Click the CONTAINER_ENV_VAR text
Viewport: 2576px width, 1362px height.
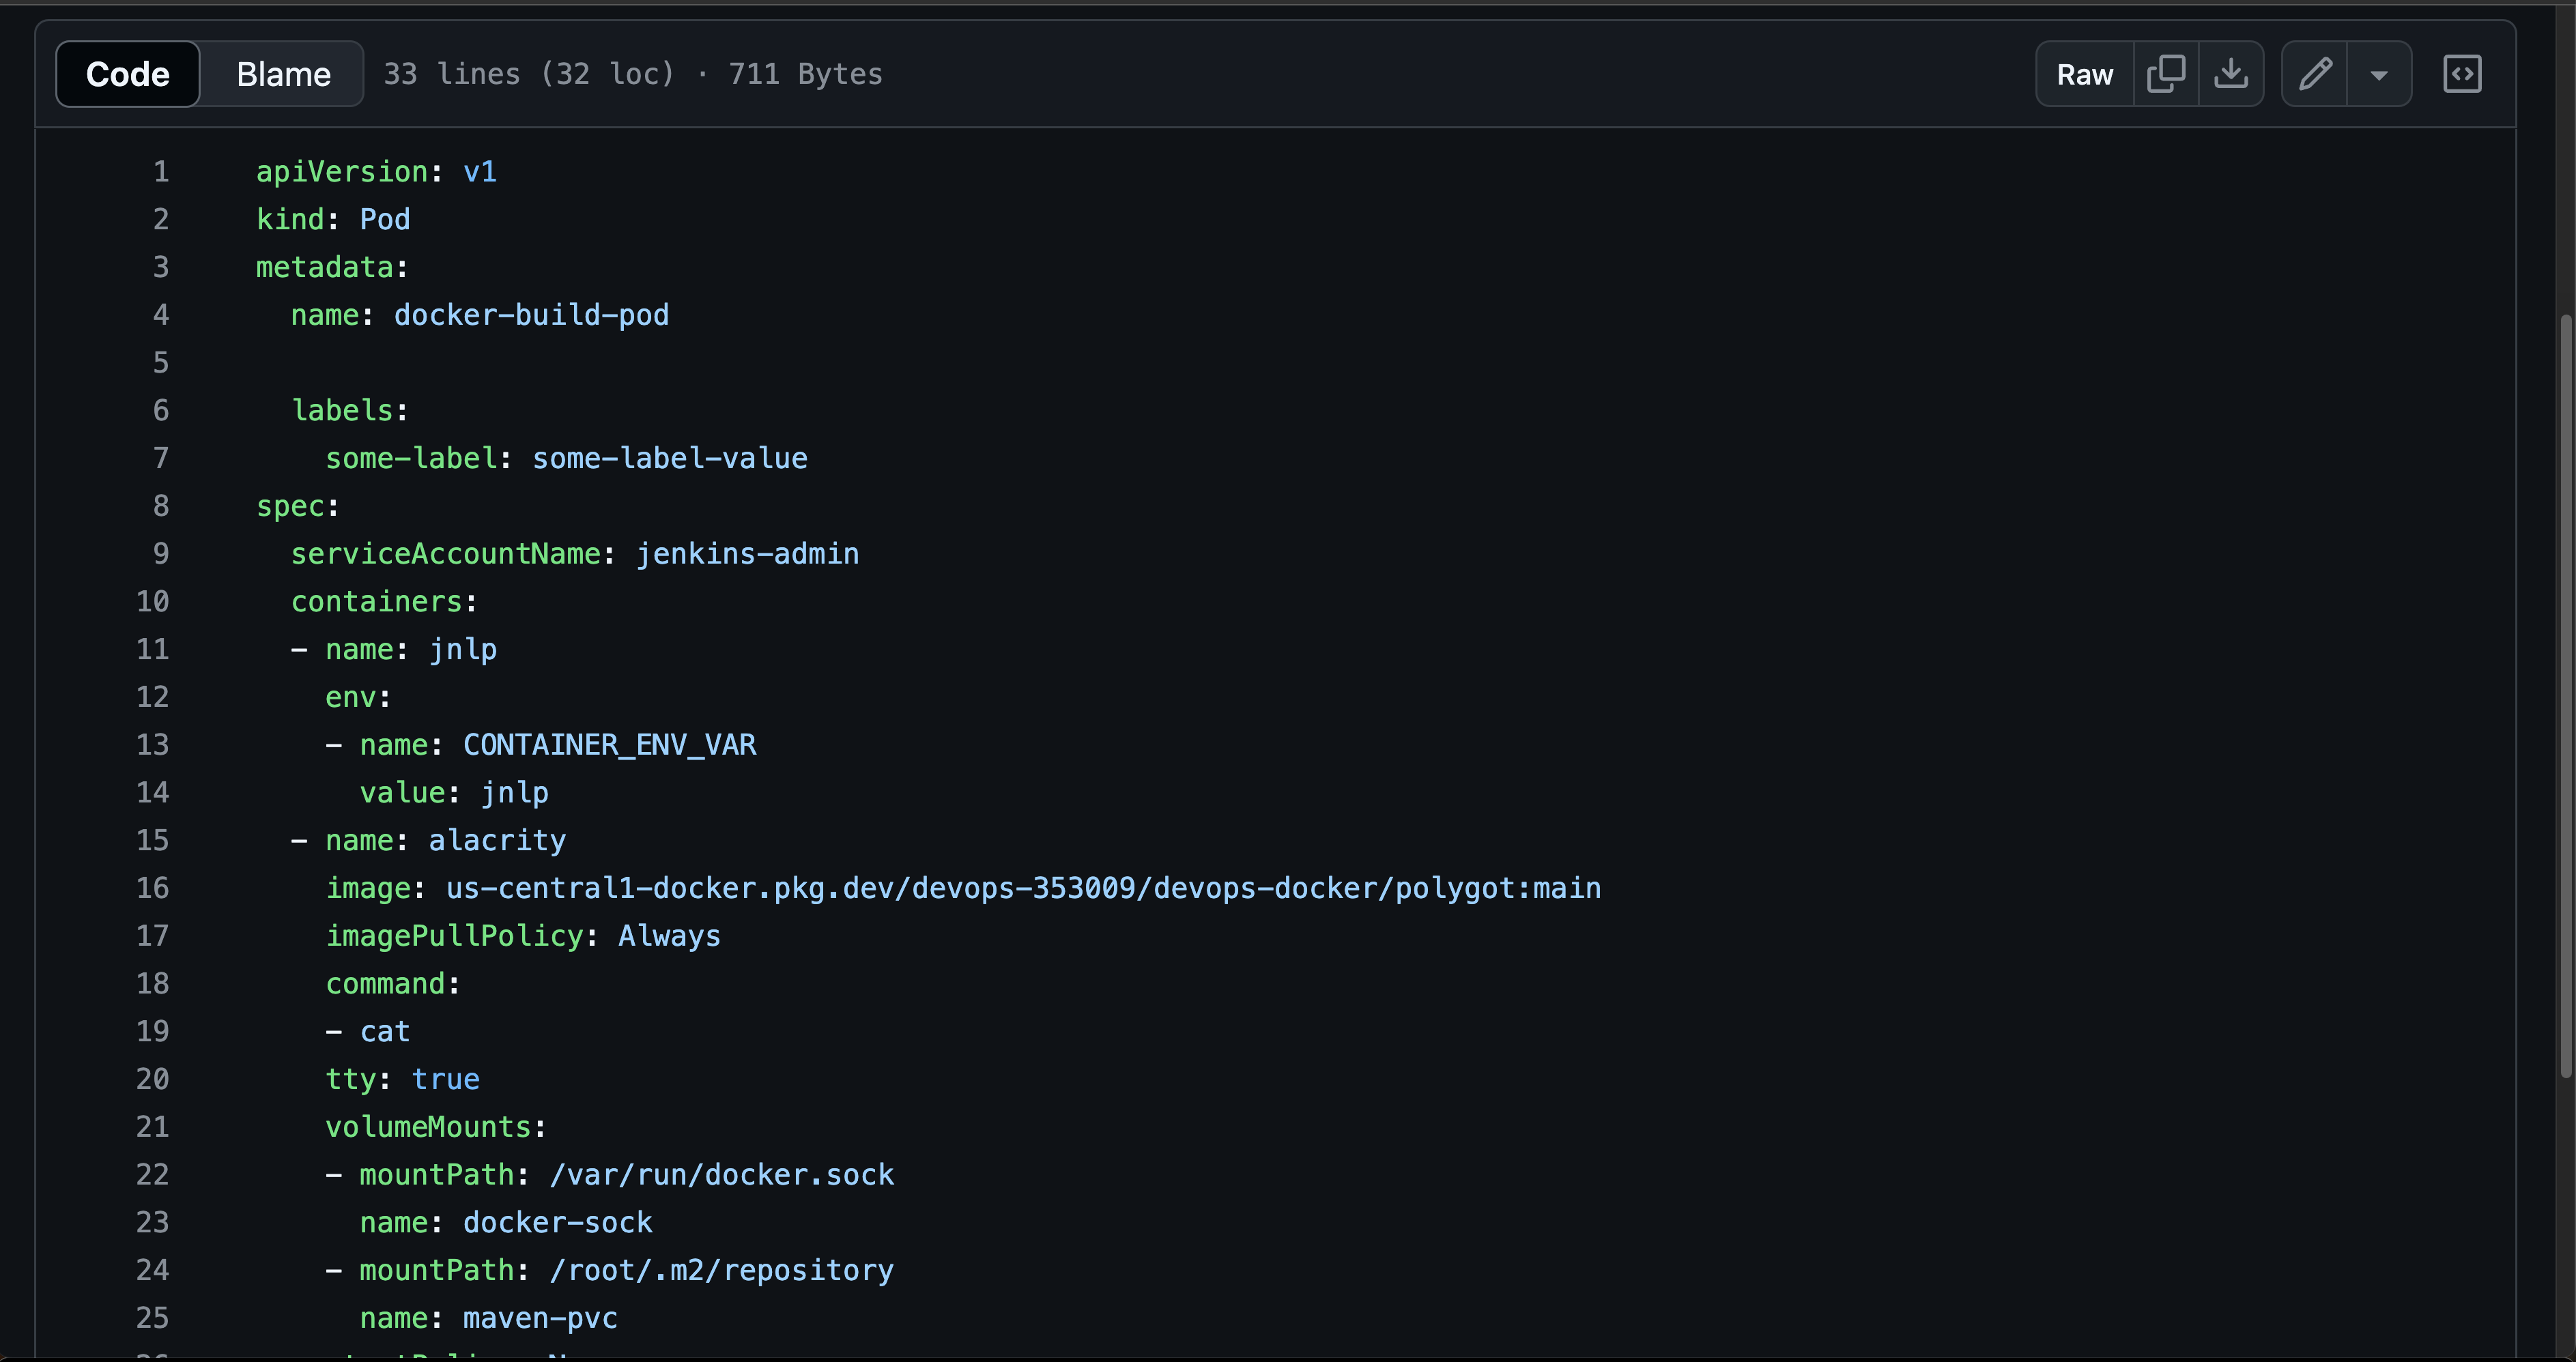coord(609,745)
